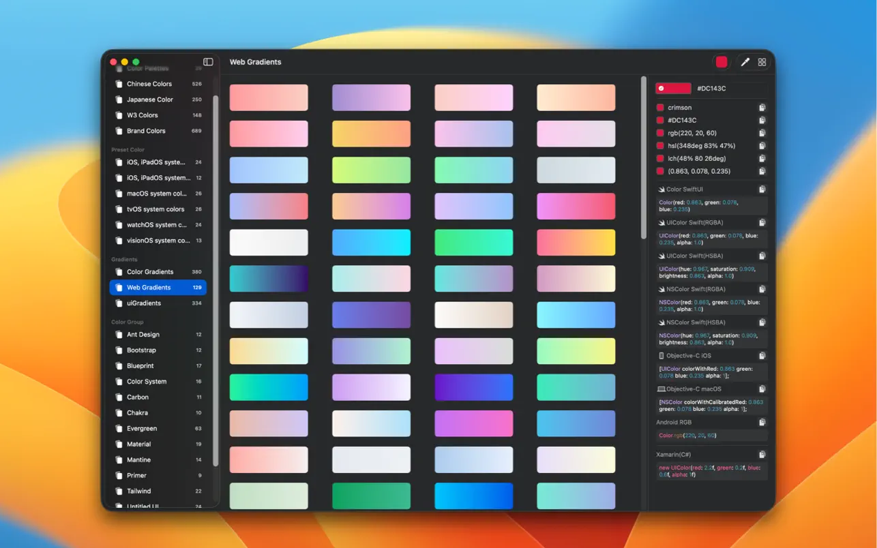Select the first pink gradient thumbnail
877x548 pixels.
(268, 97)
